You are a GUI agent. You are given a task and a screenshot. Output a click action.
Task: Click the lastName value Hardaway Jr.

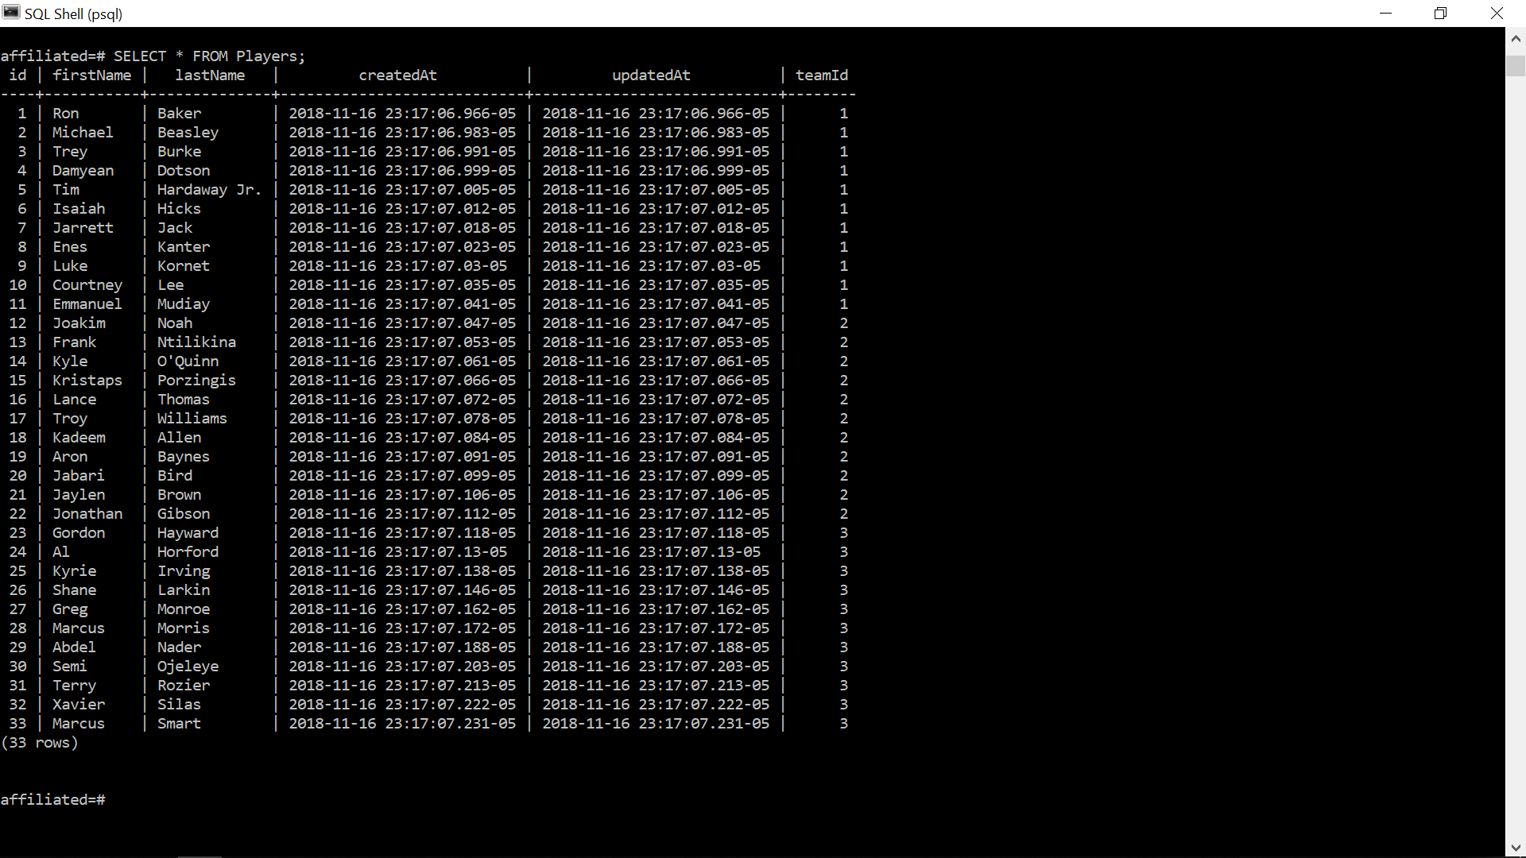(x=209, y=190)
